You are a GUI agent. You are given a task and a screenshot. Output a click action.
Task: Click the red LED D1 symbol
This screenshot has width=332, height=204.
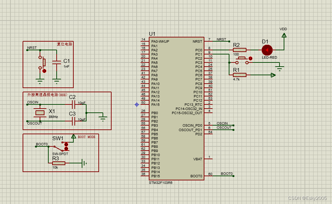[x=267, y=50]
